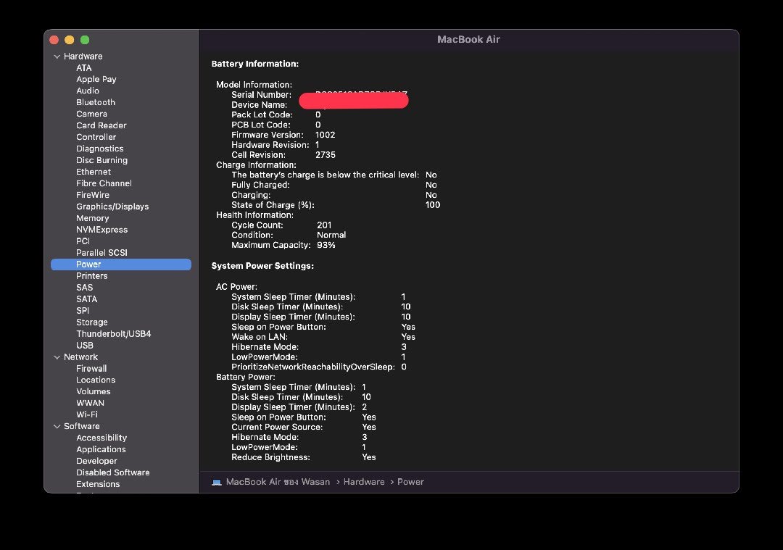Image resolution: width=783 pixels, height=550 pixels.
Task: Open Wi-Fi under Network
Action: click(x=87, y=414)
